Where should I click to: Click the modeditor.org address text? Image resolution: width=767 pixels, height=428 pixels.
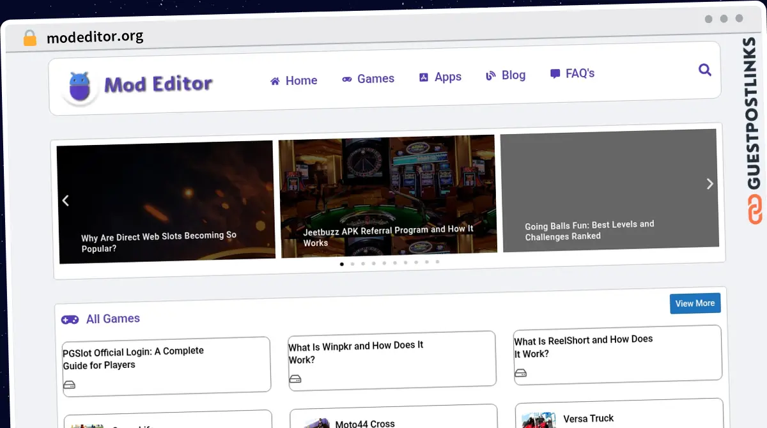pyautogui.click(x=95, y=37)
